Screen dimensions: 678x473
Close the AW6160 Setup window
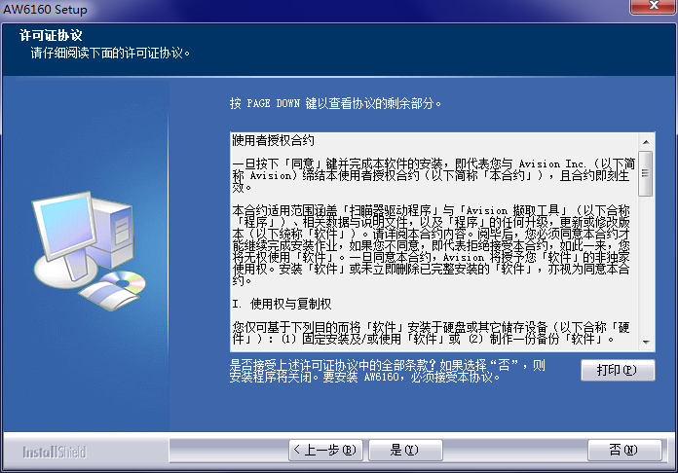pyautogui.click(x=654, y=6)
